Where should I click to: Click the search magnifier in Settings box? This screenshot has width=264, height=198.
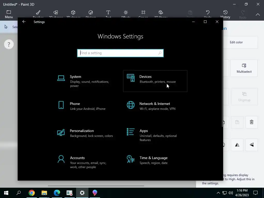[x=160, y=53]
